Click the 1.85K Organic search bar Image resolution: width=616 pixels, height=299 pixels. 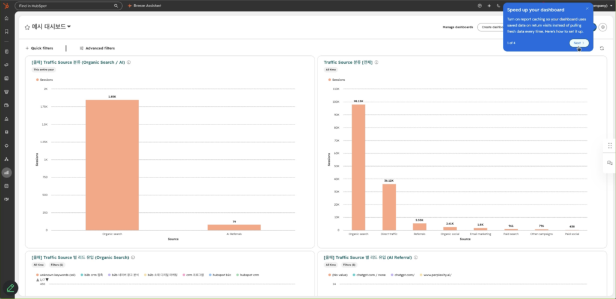[112, 165]
